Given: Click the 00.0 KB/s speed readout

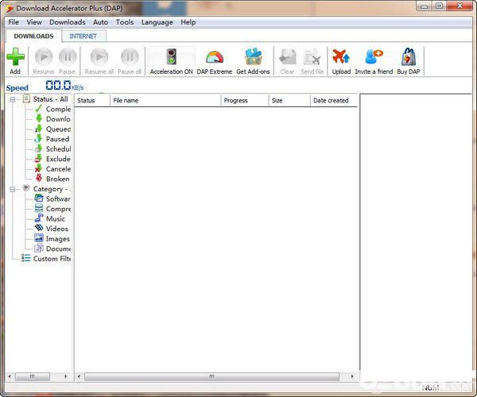Looking at the screenshot, I should click(x=64, y=86).
